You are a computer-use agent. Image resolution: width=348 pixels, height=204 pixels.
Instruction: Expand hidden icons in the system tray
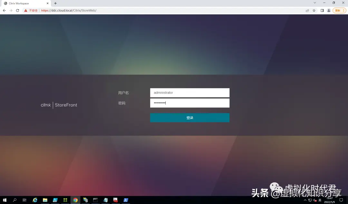click(305, 200)
